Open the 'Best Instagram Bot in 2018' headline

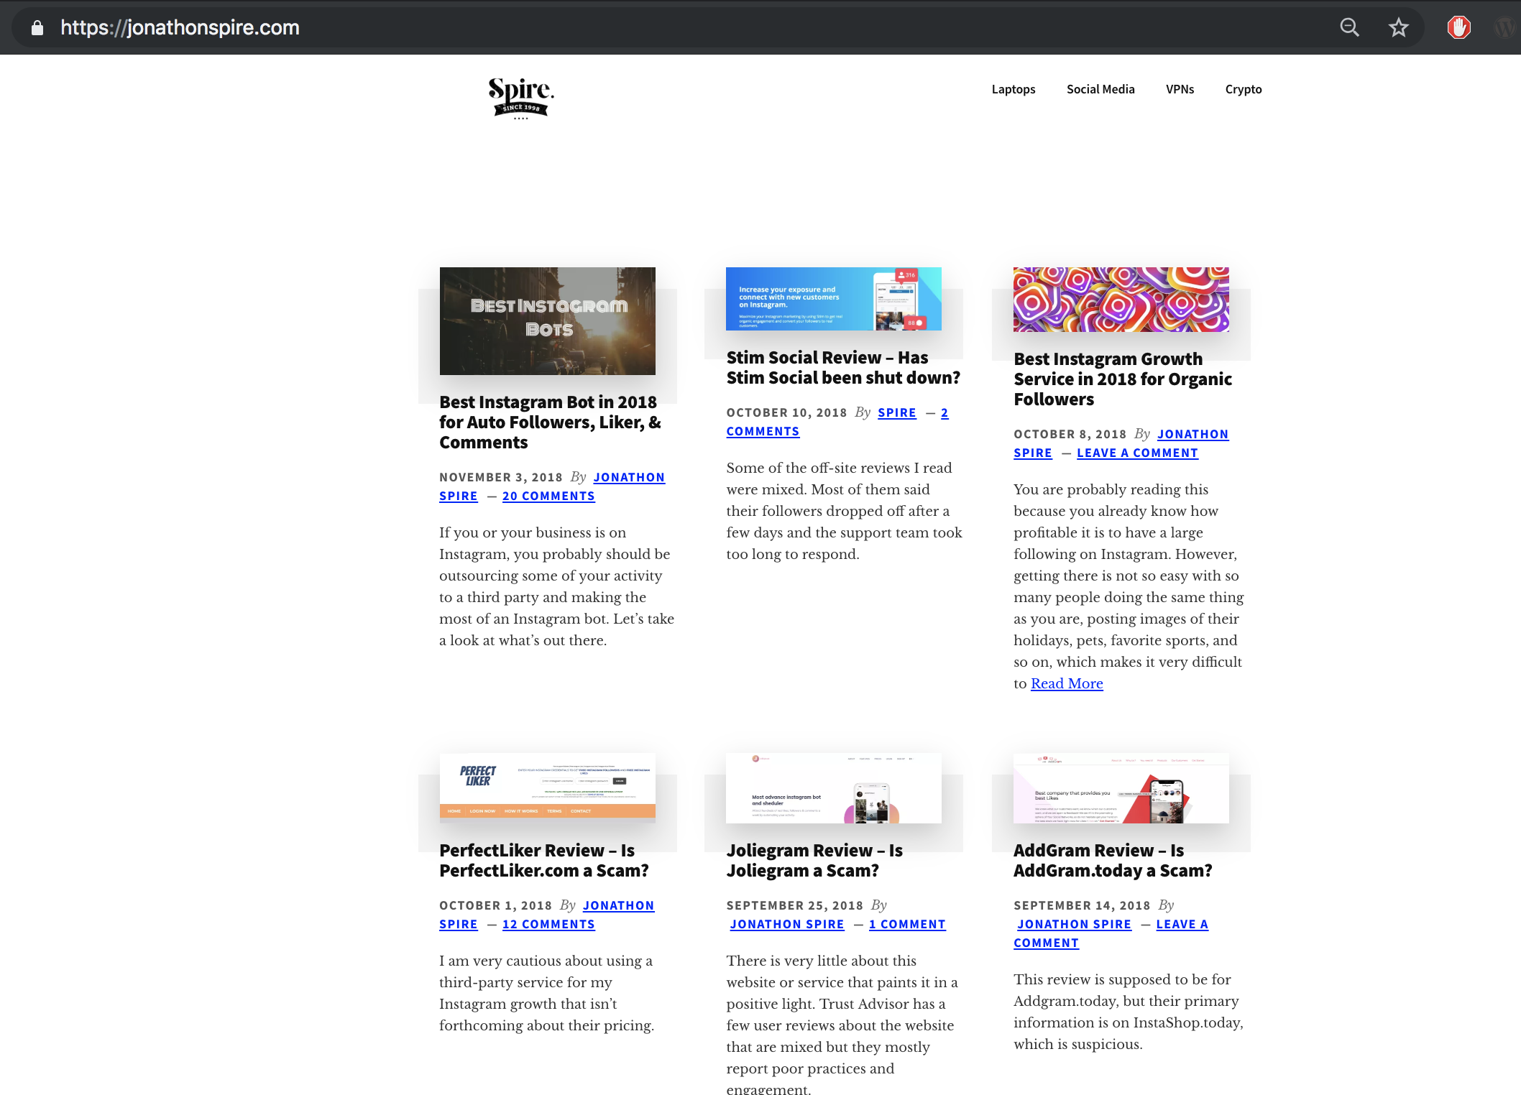point(551,422)
